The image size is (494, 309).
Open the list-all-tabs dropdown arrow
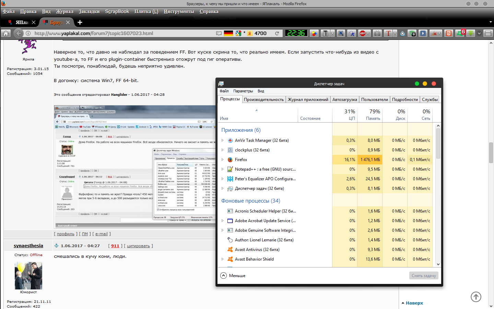[x=491, y=22]
